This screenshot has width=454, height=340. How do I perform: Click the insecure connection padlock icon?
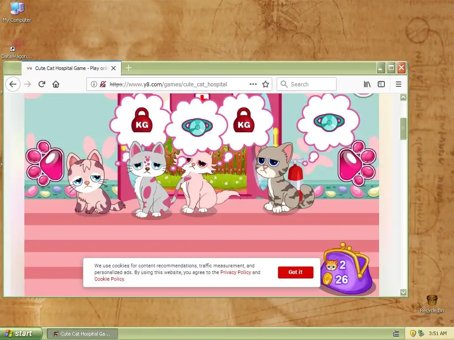(103, 84)
